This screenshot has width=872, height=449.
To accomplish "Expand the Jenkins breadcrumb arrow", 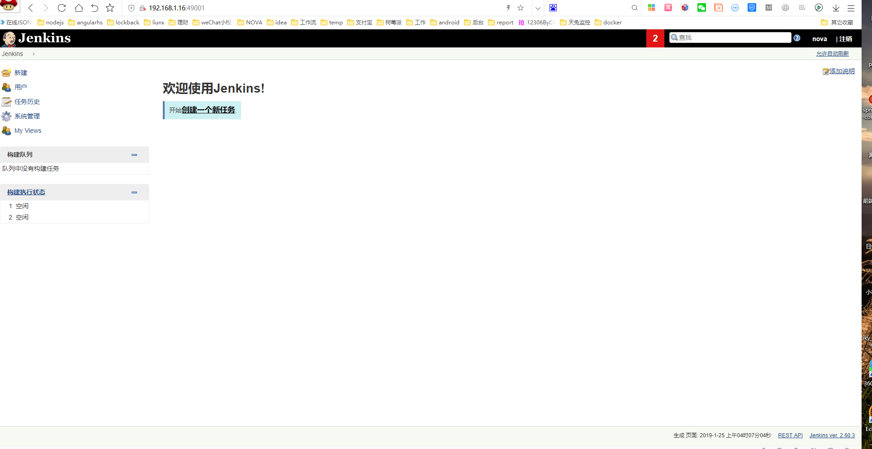I will (x=33, y=54).
